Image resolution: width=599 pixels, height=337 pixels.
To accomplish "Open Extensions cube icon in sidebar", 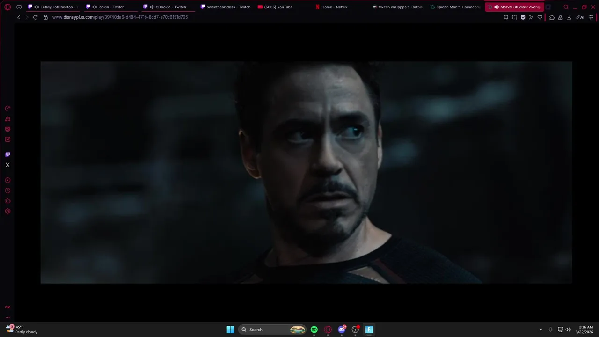I will (x=7, y=201).
